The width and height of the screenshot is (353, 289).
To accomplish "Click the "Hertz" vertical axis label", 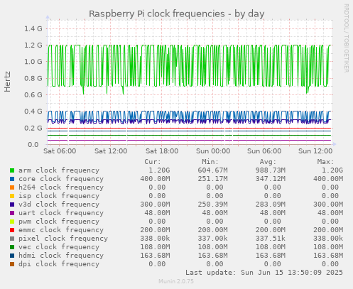I will pyautogui.click(x=7, y=82).
